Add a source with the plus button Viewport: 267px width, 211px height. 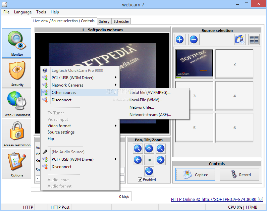180,40
